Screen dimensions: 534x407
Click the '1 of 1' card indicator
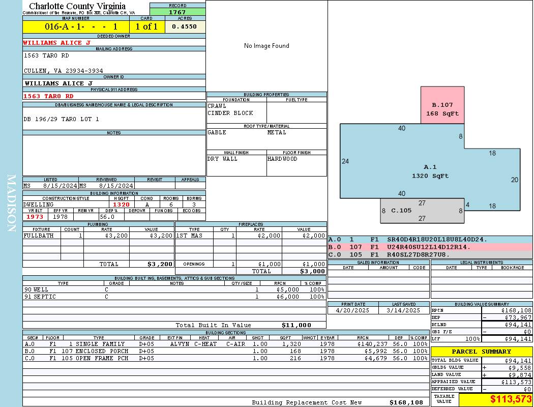point(147,26)
